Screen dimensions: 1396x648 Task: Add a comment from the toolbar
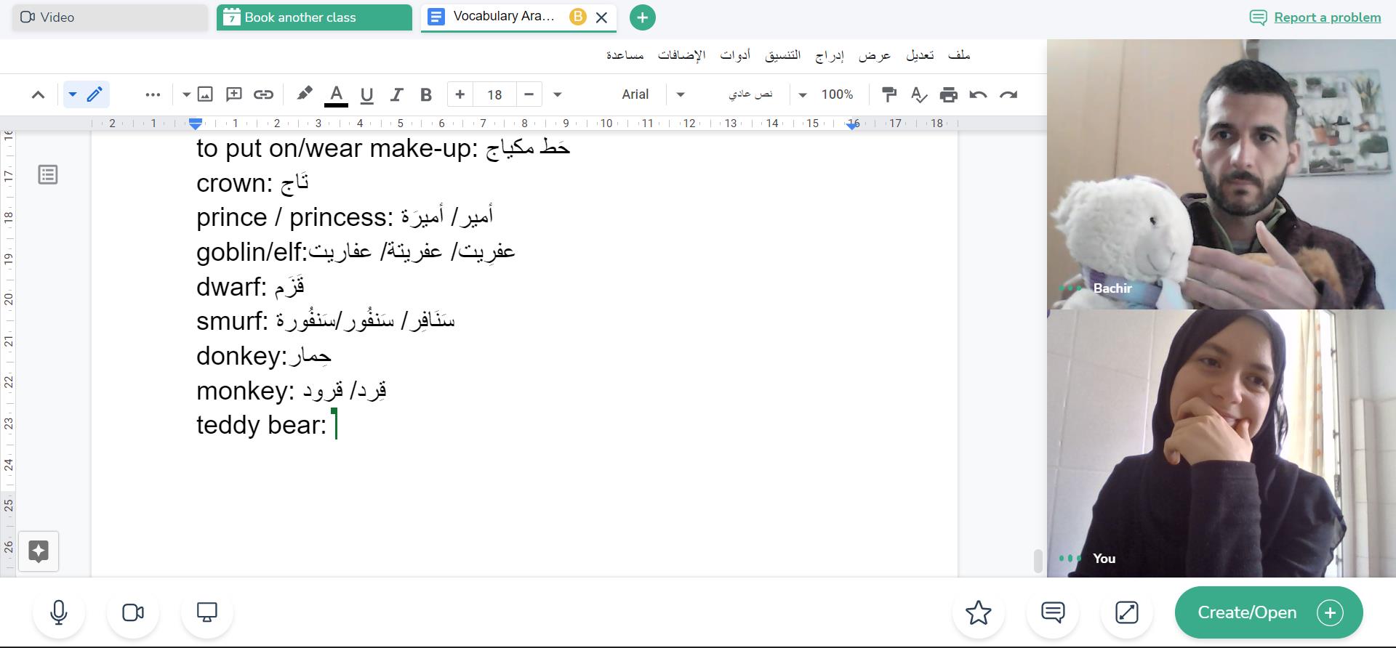click(234, 94)
